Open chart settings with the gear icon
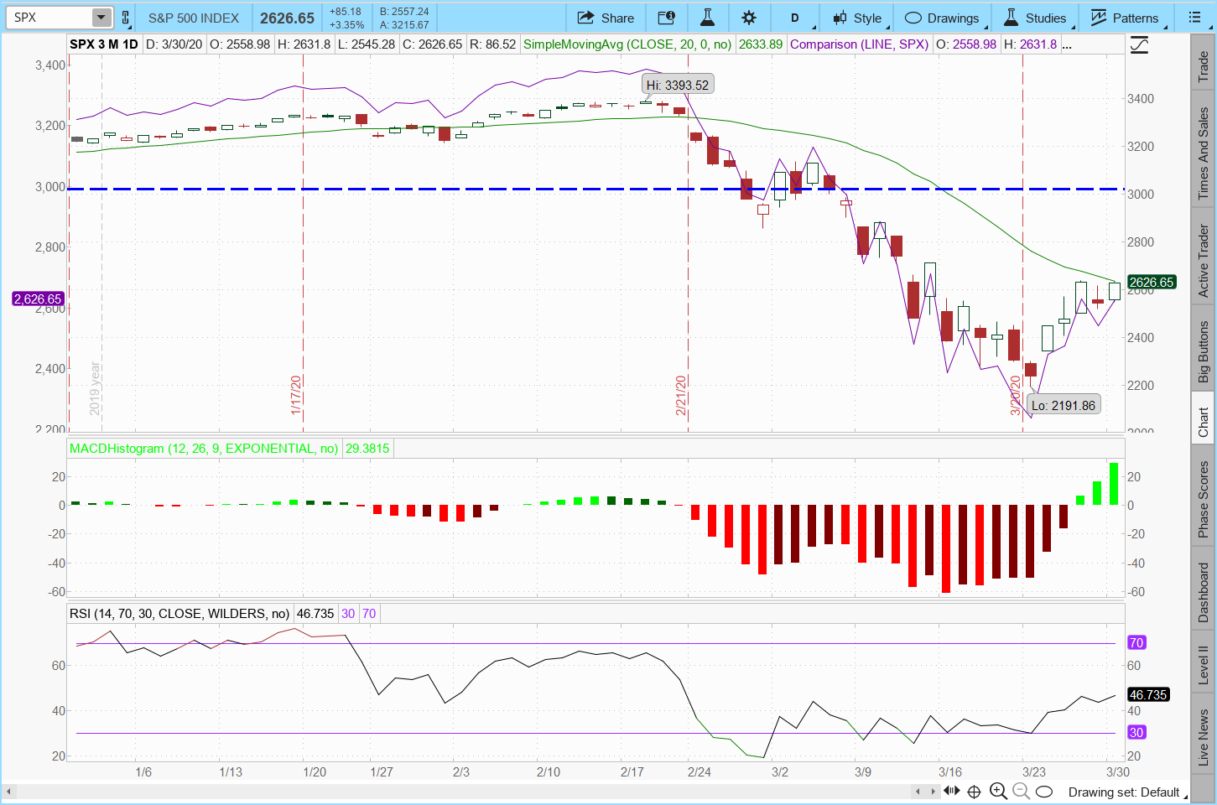The height and width of the screenshot is (805, 1217). [x=749, y=18]
